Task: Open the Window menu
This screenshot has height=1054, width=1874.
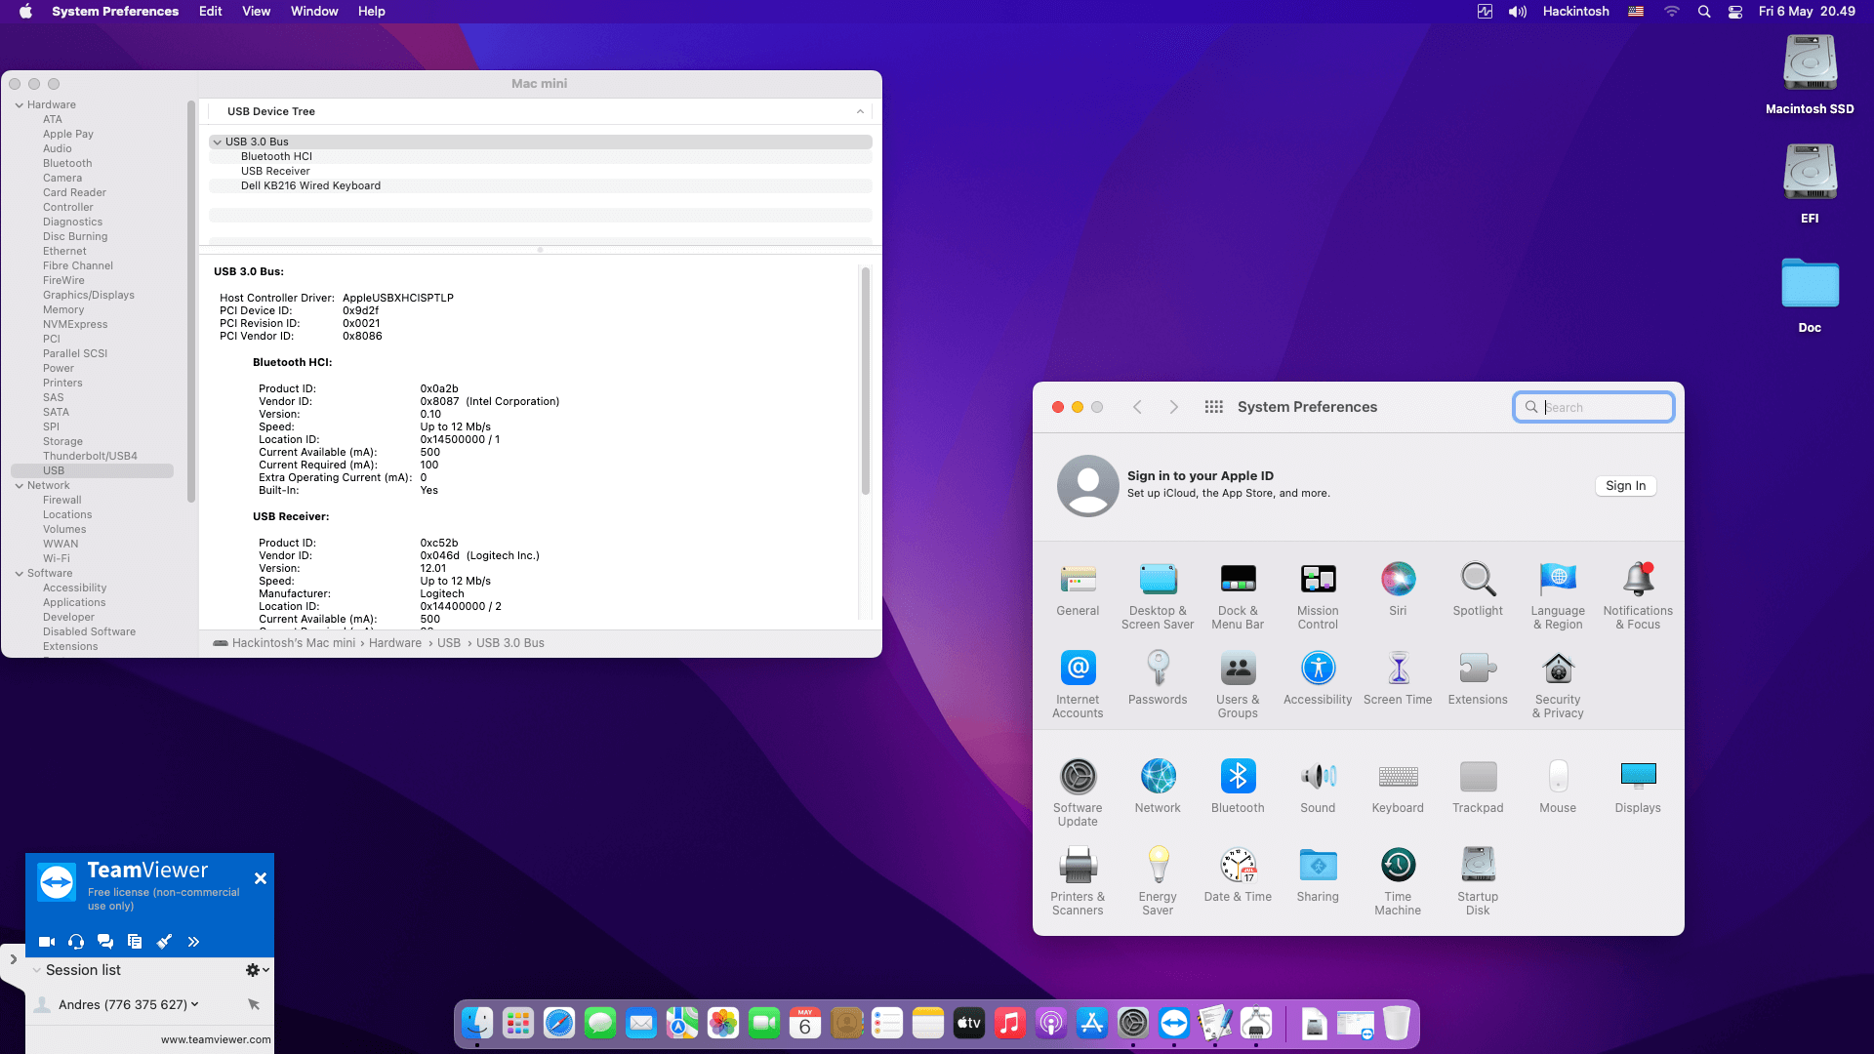Action: [313, 12]
